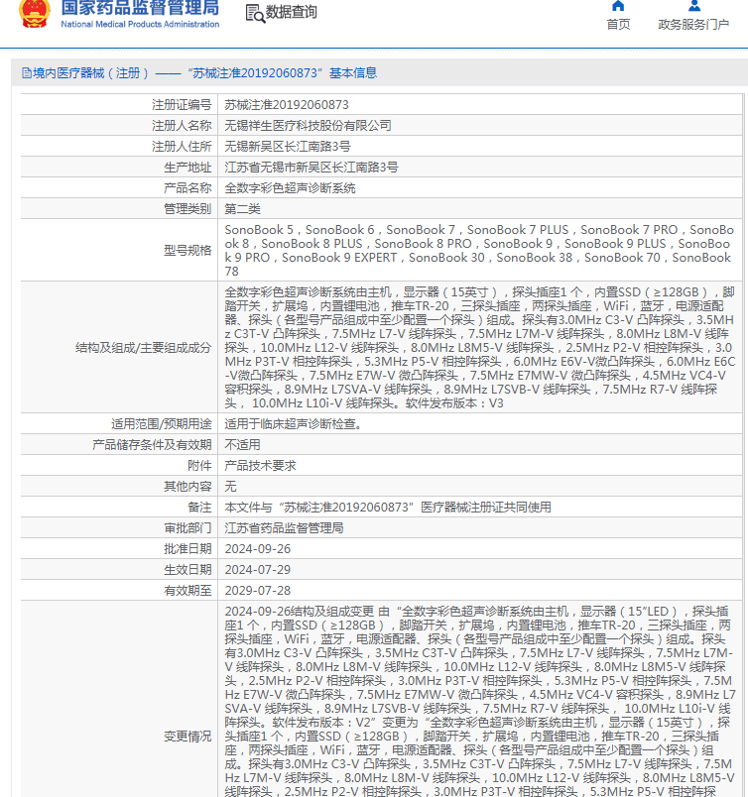Click production address 江苏省无锡市新吴区长江南路3号
Image resolution: width=748 pixels, height=797 pixels.
click(312, 168)
